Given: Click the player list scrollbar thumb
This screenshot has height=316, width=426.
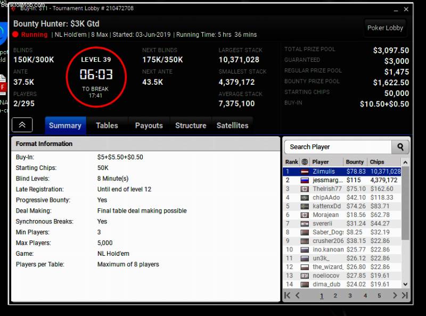Looking at the screenshot, I should click(x=405, y=203).
